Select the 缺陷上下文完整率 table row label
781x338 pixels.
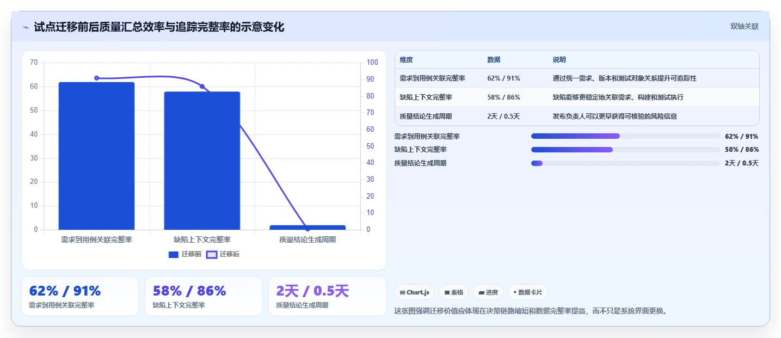point(426,97)
